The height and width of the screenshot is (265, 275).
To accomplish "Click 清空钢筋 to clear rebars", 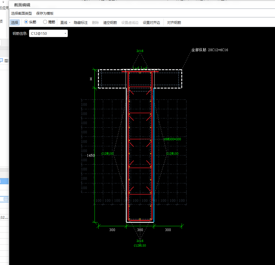I will click(x=110, y=23).
